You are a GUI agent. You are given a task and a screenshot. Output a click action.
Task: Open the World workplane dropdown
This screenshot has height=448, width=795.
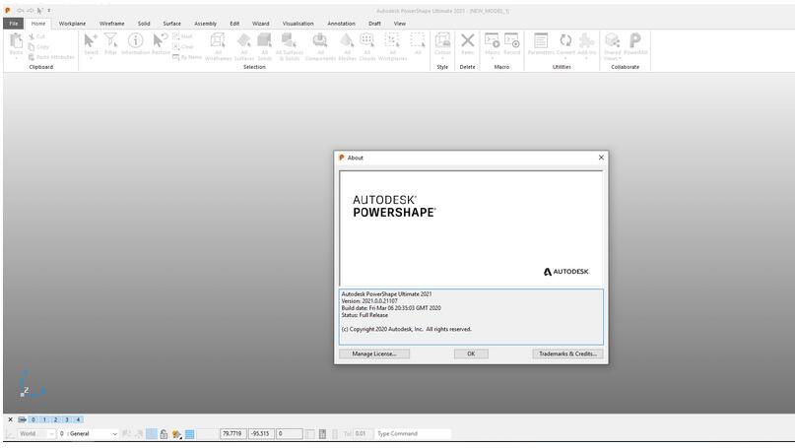click(36, 434)
